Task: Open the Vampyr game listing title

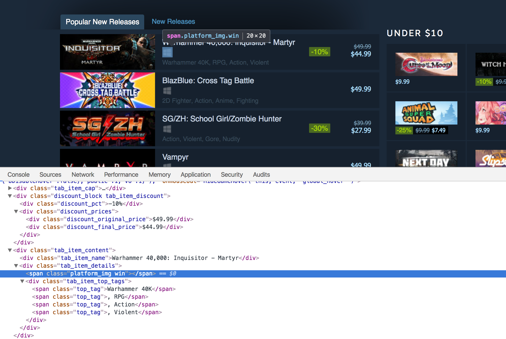Action: [x=175, y=157]
